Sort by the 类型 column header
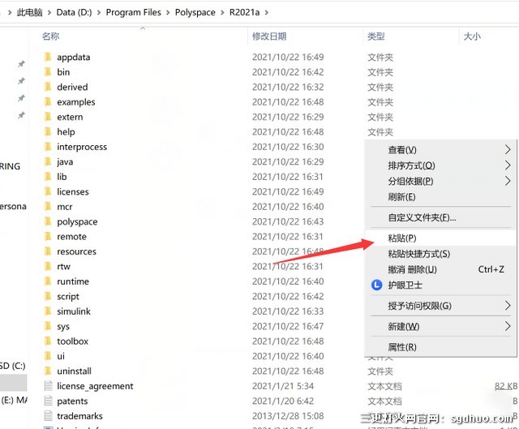 376,36
